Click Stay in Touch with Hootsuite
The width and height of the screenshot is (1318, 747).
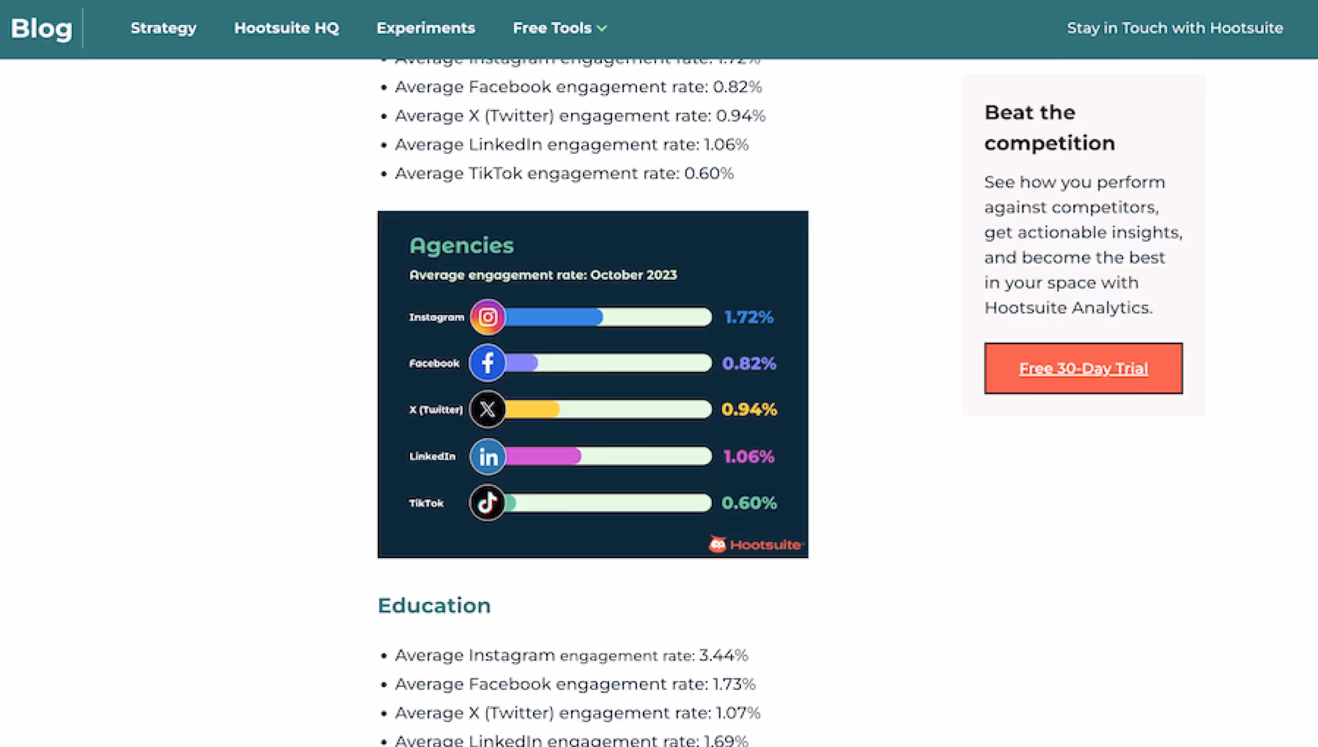1175,28
